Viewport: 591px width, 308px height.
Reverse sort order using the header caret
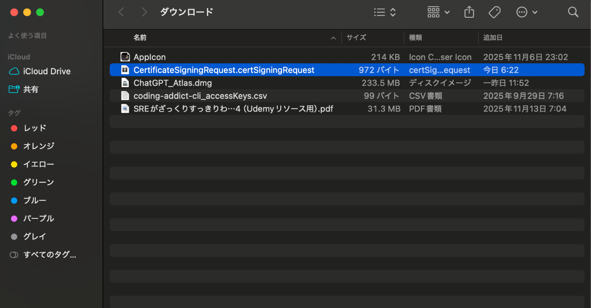point(333,38)
